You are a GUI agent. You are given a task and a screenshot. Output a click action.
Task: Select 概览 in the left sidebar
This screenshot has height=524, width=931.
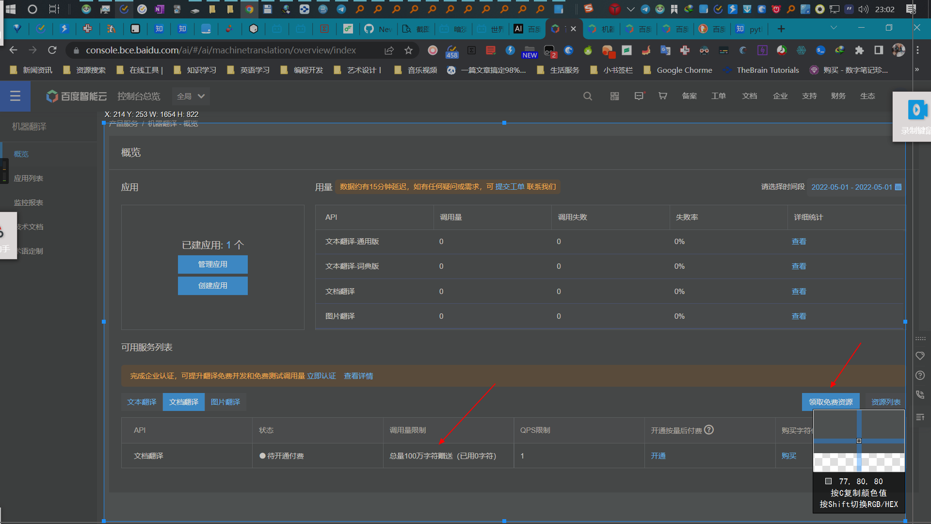pyautogui.click(x=21, y=154)
